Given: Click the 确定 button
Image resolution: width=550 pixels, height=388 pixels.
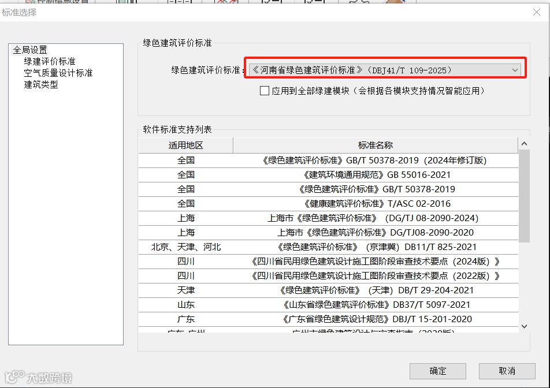Looking at the screenshot, I should tap(437, 371).
